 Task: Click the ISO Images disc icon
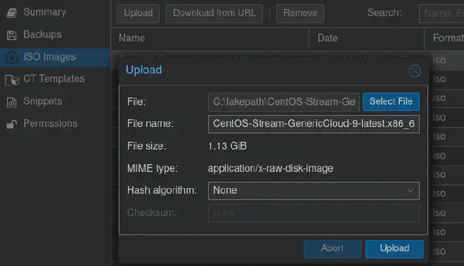[x=12, y=58]
